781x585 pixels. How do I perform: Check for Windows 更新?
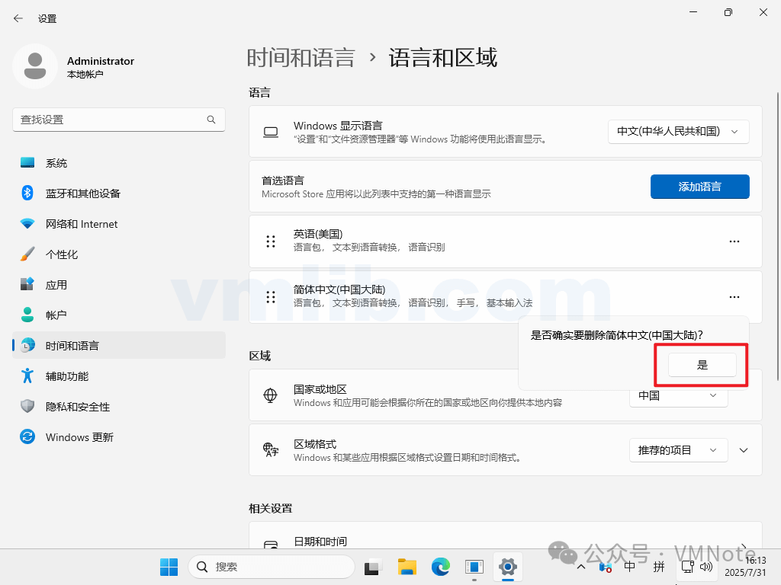coord(79,436)
